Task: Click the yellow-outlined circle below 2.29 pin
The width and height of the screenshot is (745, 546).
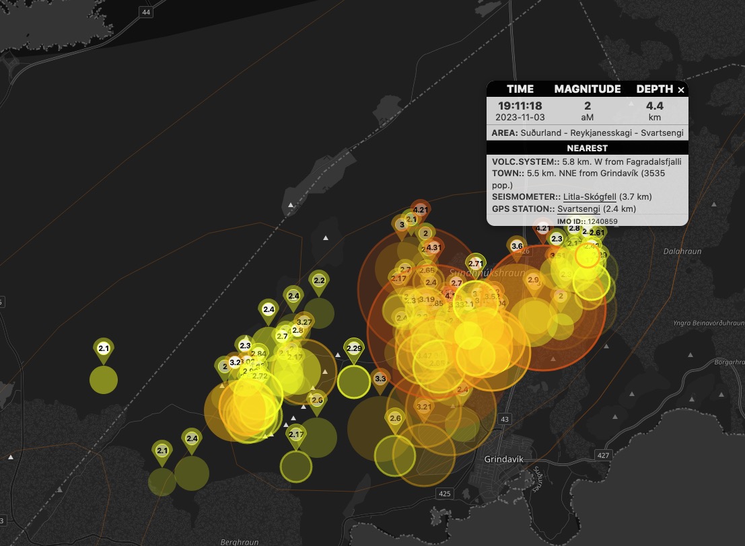Action: click(x=353, y=382)
